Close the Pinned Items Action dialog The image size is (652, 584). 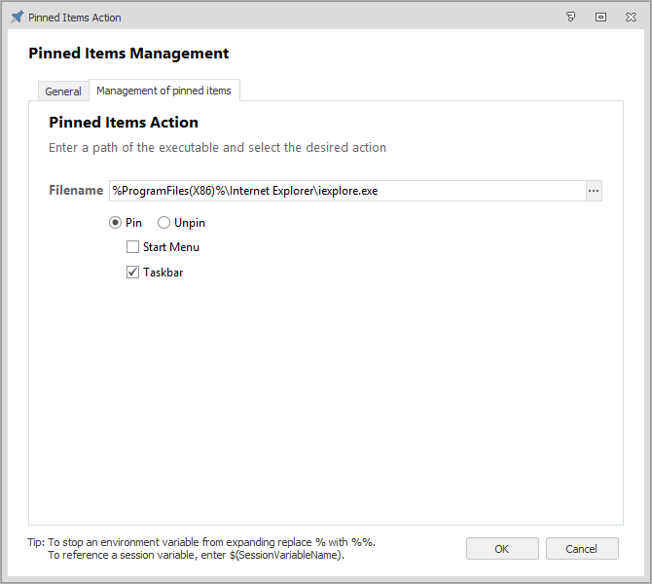[631, 17]
